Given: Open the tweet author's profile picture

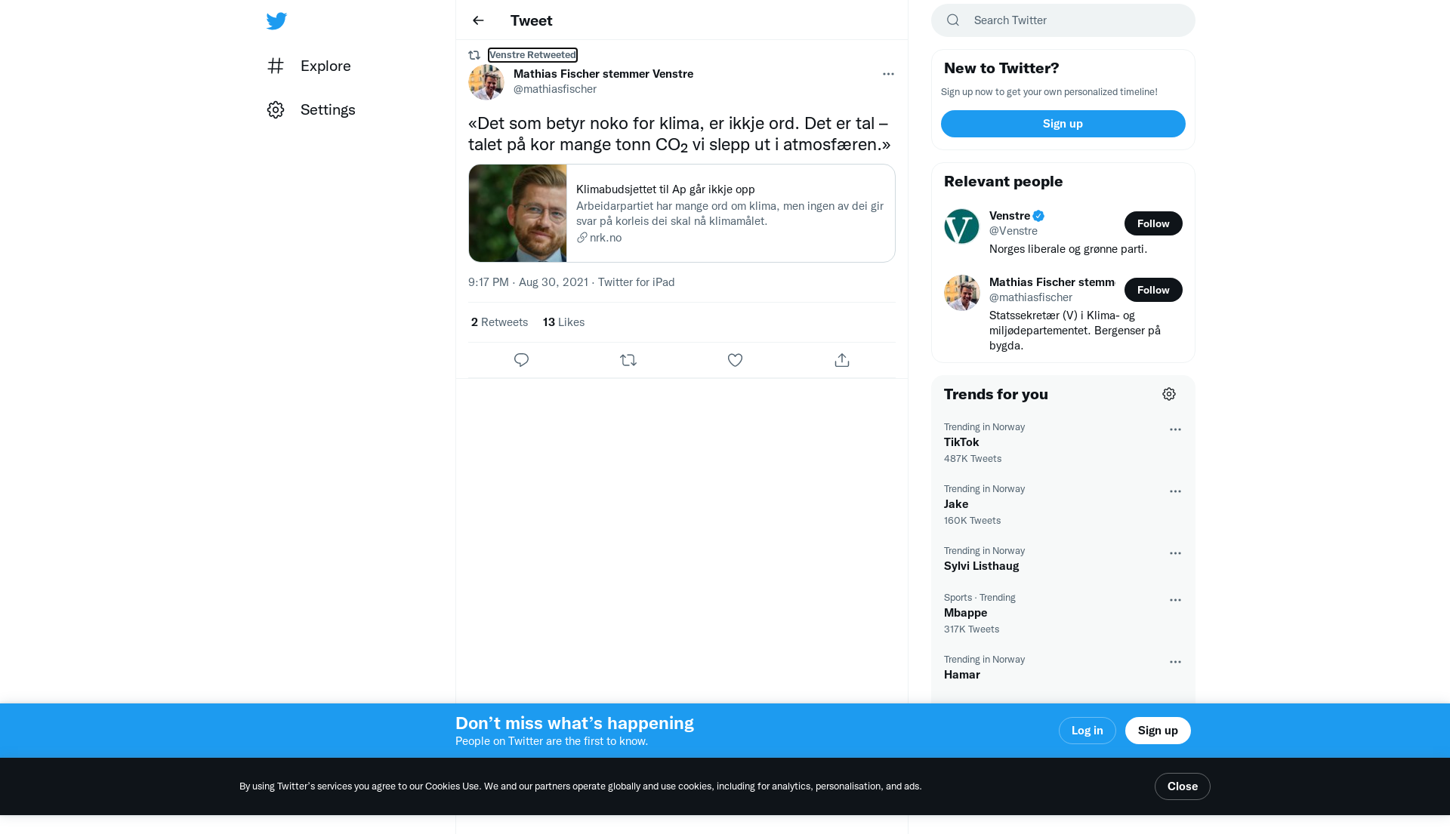Looking at the screenshot, I should [486, 82].
